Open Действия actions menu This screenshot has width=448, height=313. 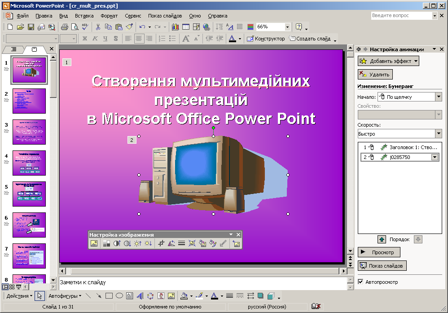(x=19, y=296)
